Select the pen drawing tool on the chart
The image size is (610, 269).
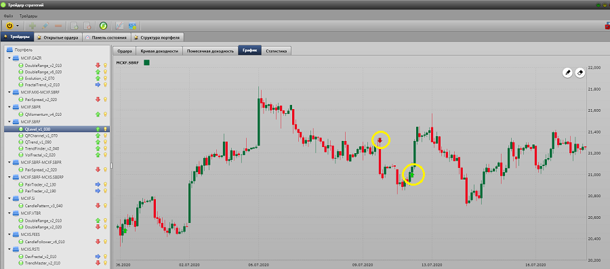pyautogui.click(x=567, y=73)
